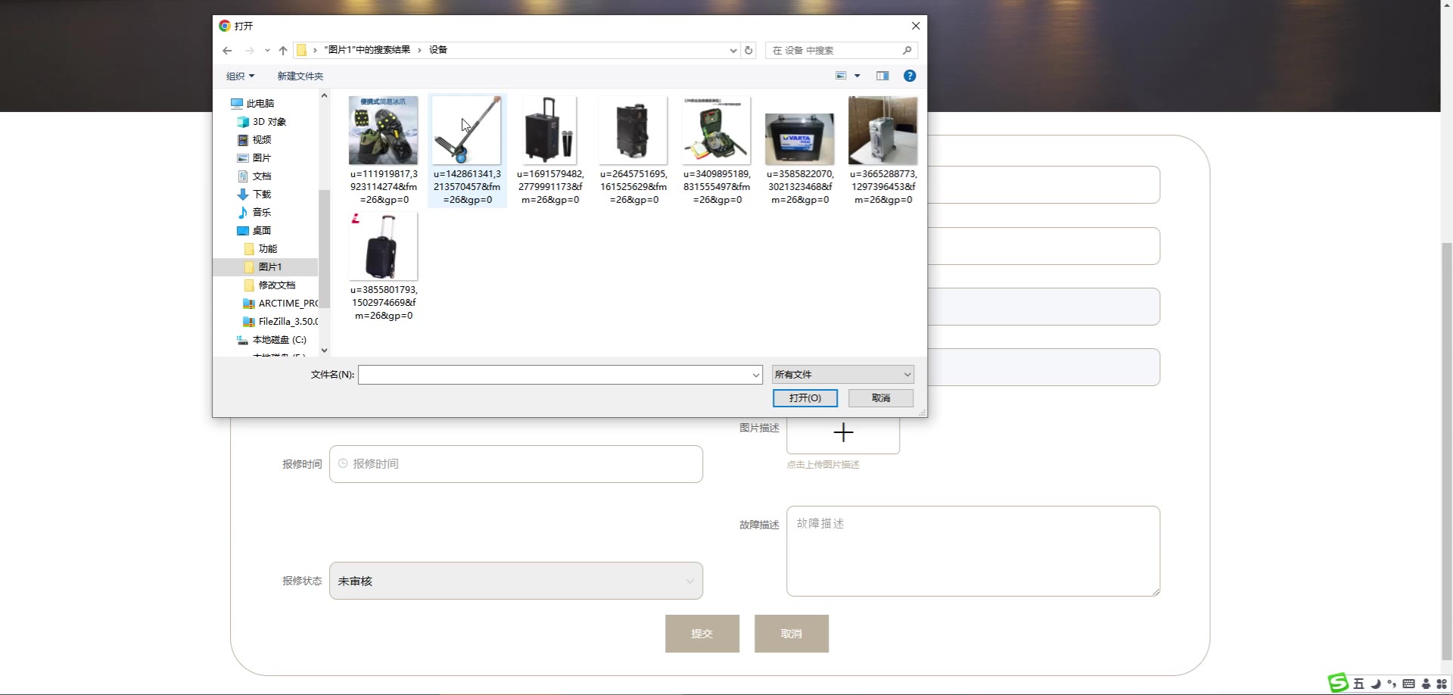
Task: Click the up one level arrow
Action: 283,51
